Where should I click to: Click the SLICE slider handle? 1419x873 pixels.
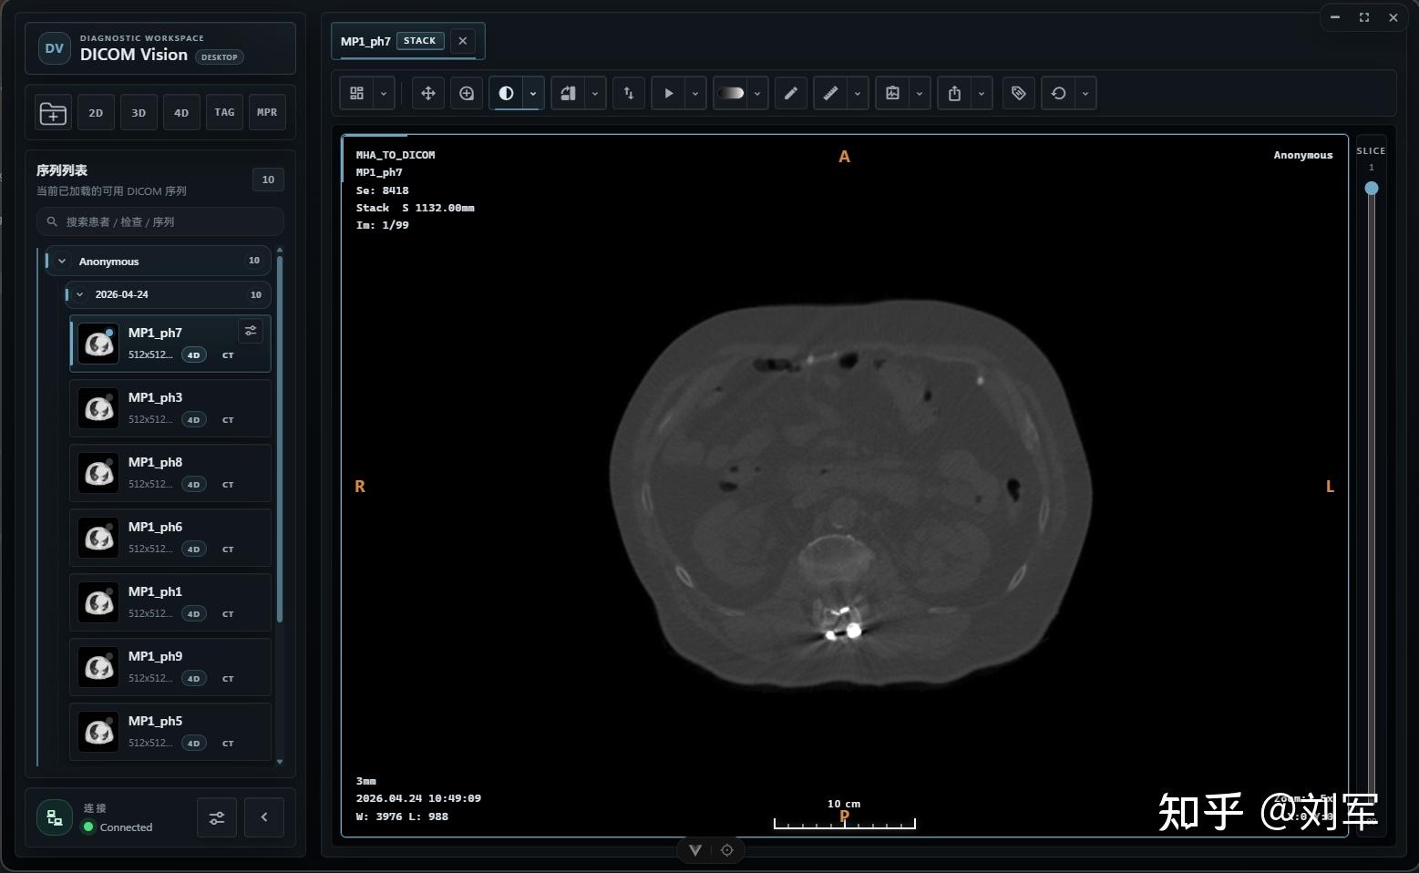pyautogui.click(x=1372, y=189)
